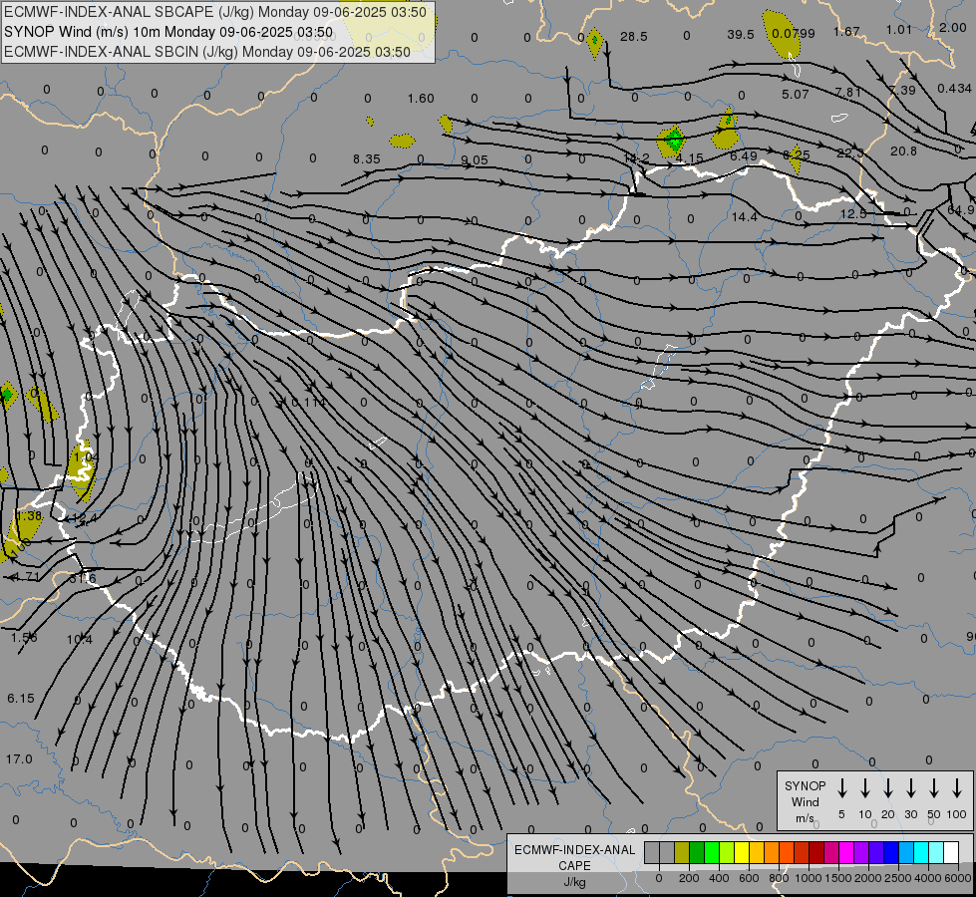The width and height of the screenshot is (976, 897).
Task: Select the pure yellow swatch in CAPE legend
Action: (x=742, y=853)
